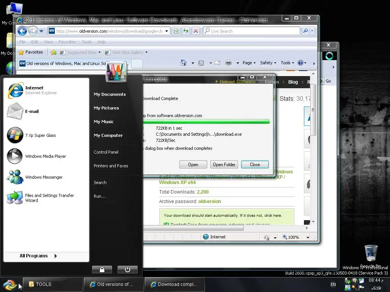This screenshot has width=390, height=292.
Task: Click the Refresh green arrows icon
Action: click(x=186, y=31)
